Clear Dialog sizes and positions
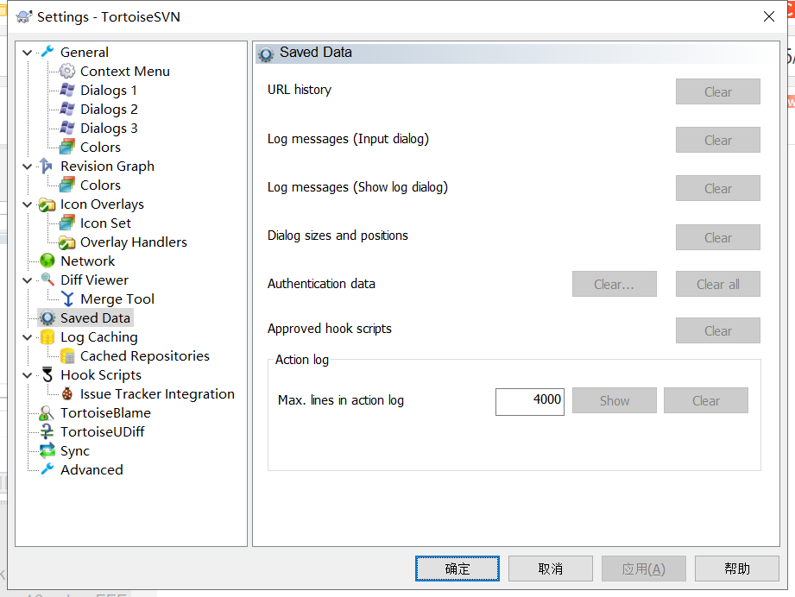795x597 pixels. tap(717, 237)
